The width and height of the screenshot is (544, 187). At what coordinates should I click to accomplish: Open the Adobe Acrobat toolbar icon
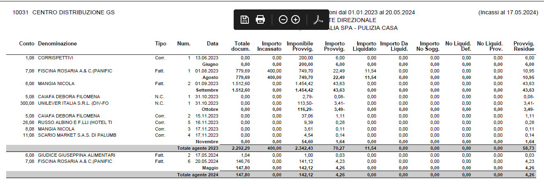(x=319, y=20)
